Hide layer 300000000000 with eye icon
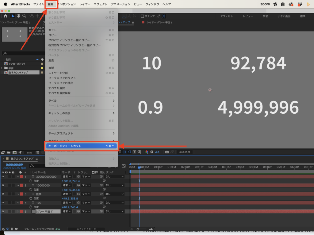314x235 pixels. click(x=3, y=177)
